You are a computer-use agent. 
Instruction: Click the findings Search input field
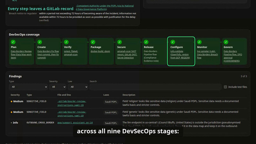pos(156,87)
